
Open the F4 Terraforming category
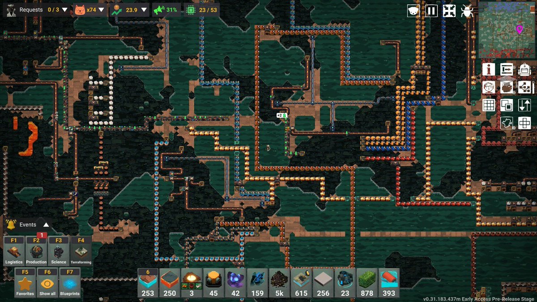click(x=81, y=251)
